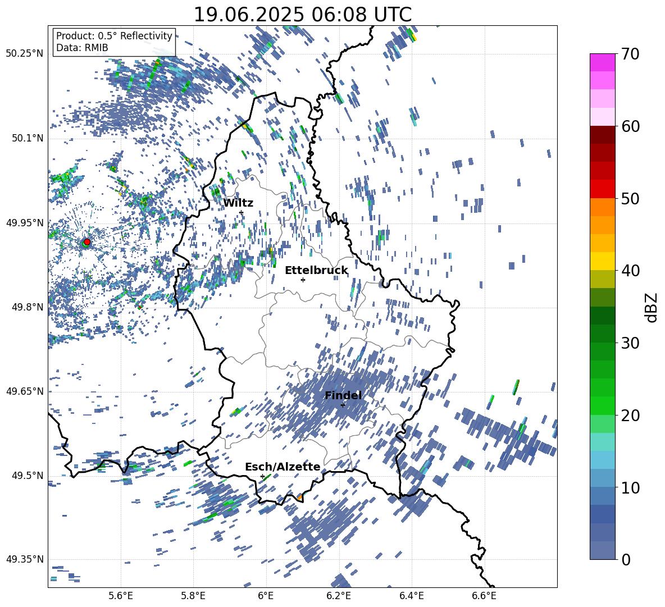Click the 6.4°E longitude label
The image size is (665, 607).
(x=411, y=596)
